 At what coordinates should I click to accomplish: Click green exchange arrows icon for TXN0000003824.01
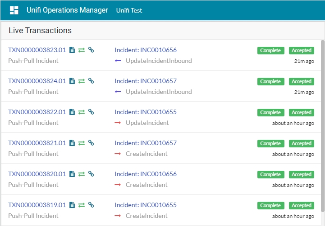click(x=82, y=81)
